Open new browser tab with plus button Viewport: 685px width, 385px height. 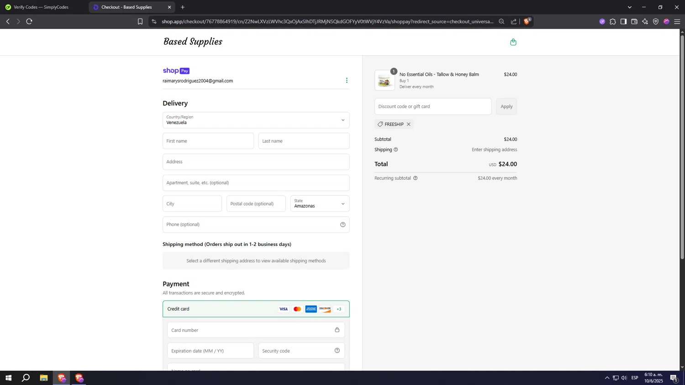click(x=183, y=7)
